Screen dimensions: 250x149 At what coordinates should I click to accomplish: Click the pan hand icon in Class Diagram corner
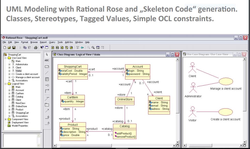pos(177,145)
